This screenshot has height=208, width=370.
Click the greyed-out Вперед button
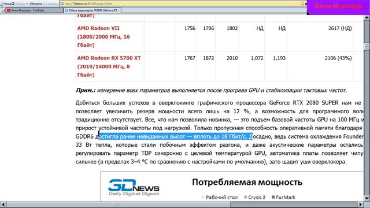pos(20,3)
